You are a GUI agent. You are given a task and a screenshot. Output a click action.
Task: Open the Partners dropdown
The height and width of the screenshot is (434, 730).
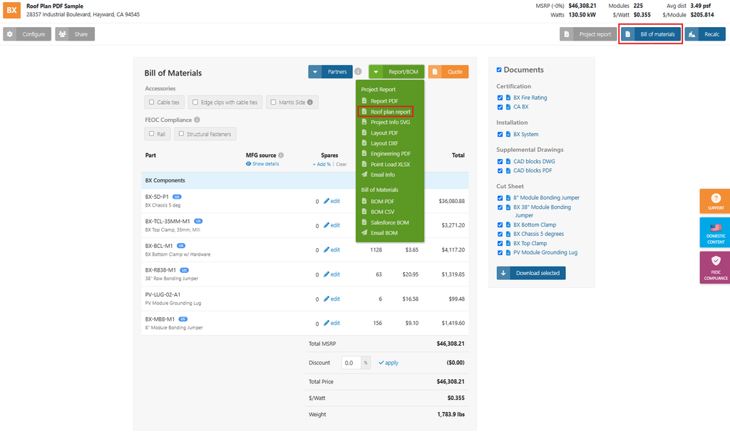coord(330,72)
